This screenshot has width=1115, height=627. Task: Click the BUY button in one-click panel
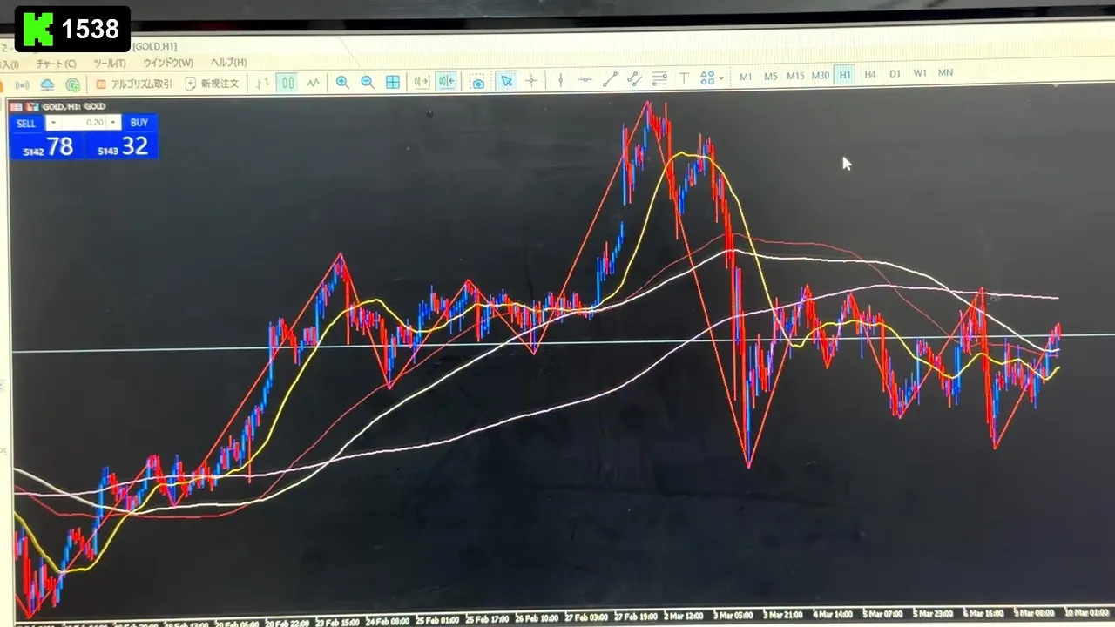(x=139, y=123)
